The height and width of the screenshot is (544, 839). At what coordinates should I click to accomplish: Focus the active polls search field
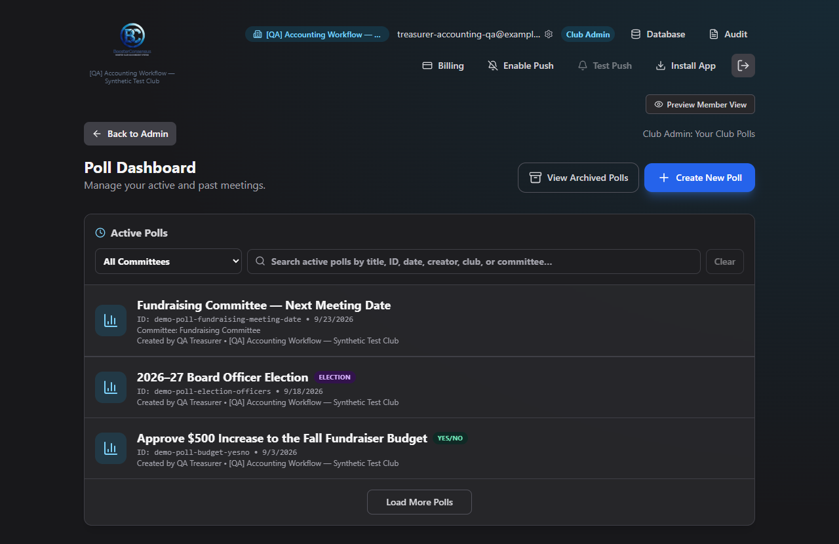(x=474, y=262)
